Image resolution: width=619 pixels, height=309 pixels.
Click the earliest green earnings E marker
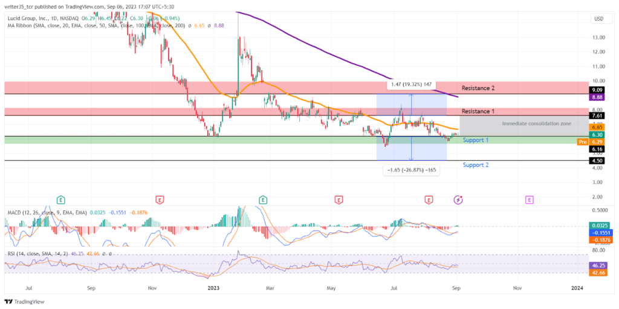(60, 200)
